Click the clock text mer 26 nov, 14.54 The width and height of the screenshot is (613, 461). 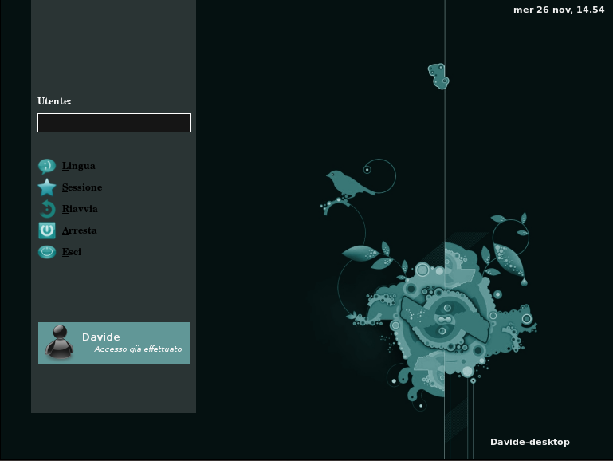coord(559,10)
